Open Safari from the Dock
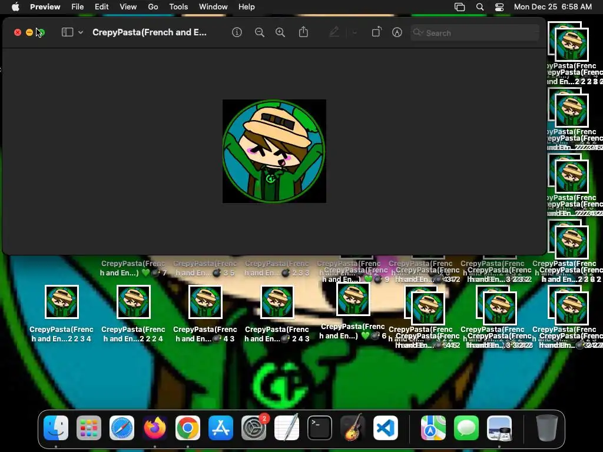The width and height of the screenshot is (603, 452). (x=122, y=428)
